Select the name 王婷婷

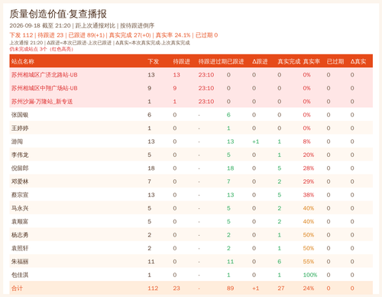click(x=20, y=128)
